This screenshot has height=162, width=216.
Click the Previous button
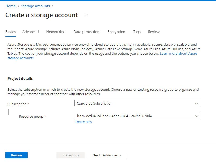coord(71,155)
